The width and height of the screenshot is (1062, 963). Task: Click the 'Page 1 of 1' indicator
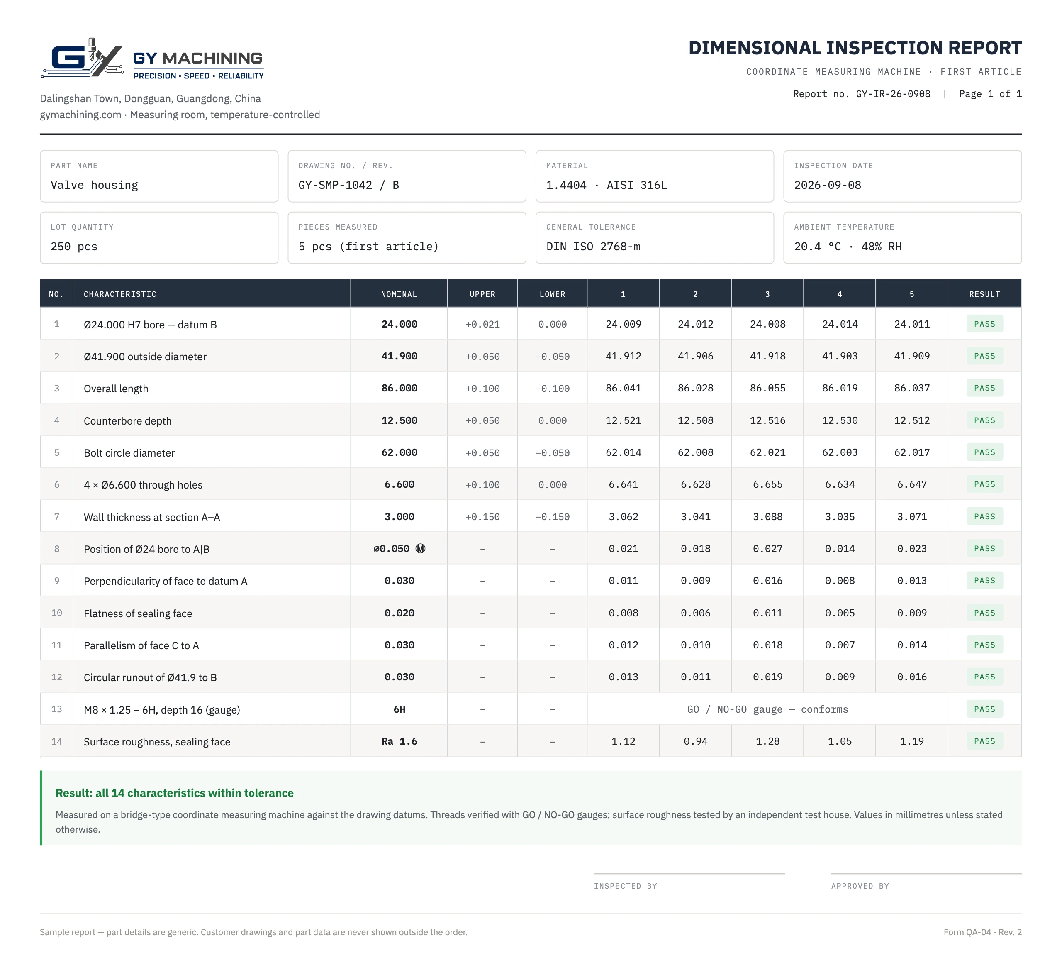990,94
